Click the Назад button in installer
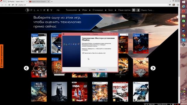The width and height of the screenshot is (187, 105). coord(93,69)
